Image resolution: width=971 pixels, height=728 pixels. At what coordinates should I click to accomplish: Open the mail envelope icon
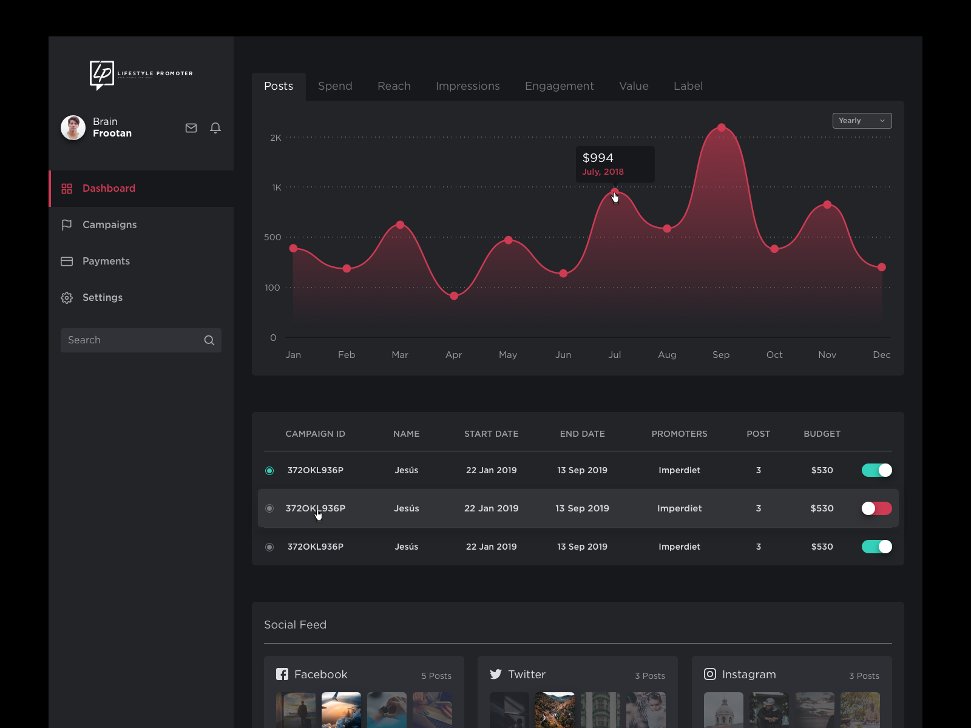[191, 128]
